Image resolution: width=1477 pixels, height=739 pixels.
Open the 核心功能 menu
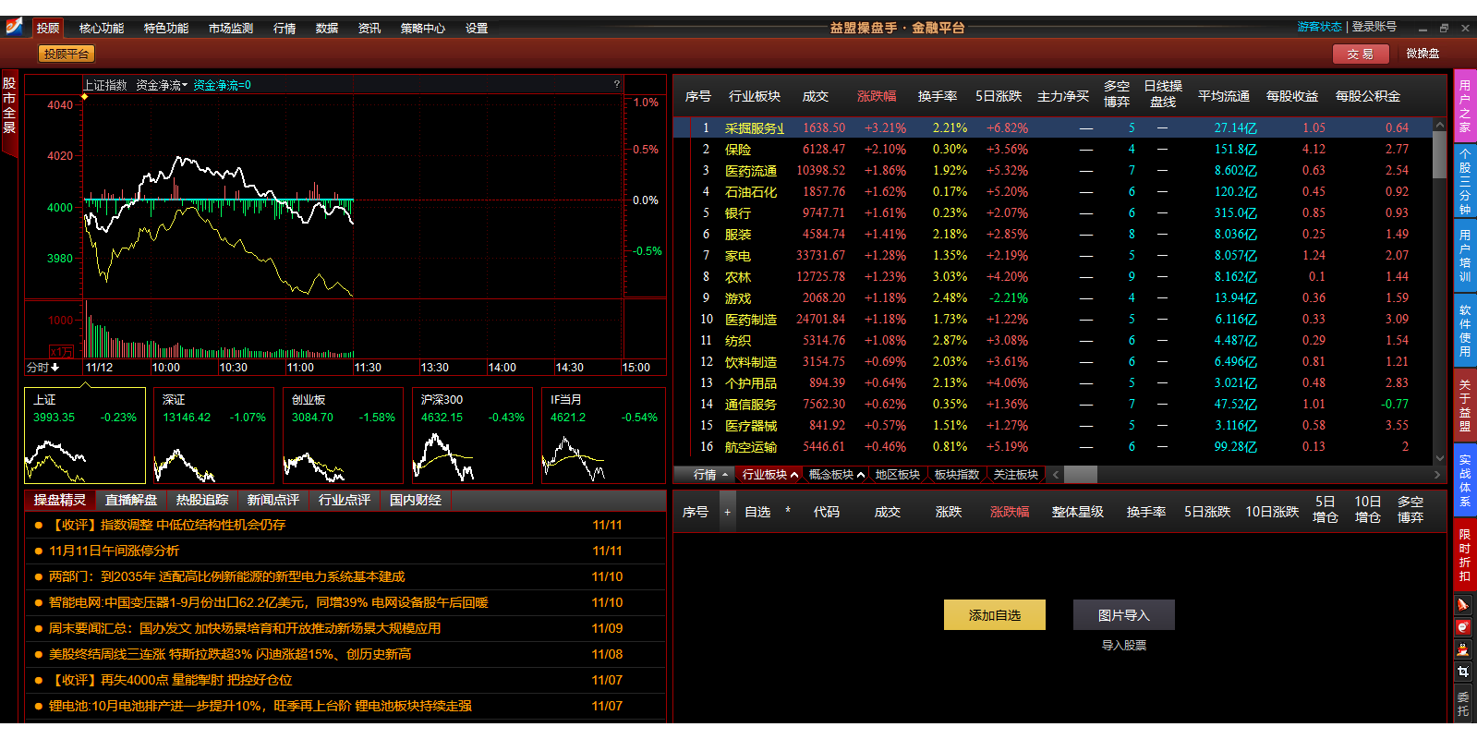point(102,29)
